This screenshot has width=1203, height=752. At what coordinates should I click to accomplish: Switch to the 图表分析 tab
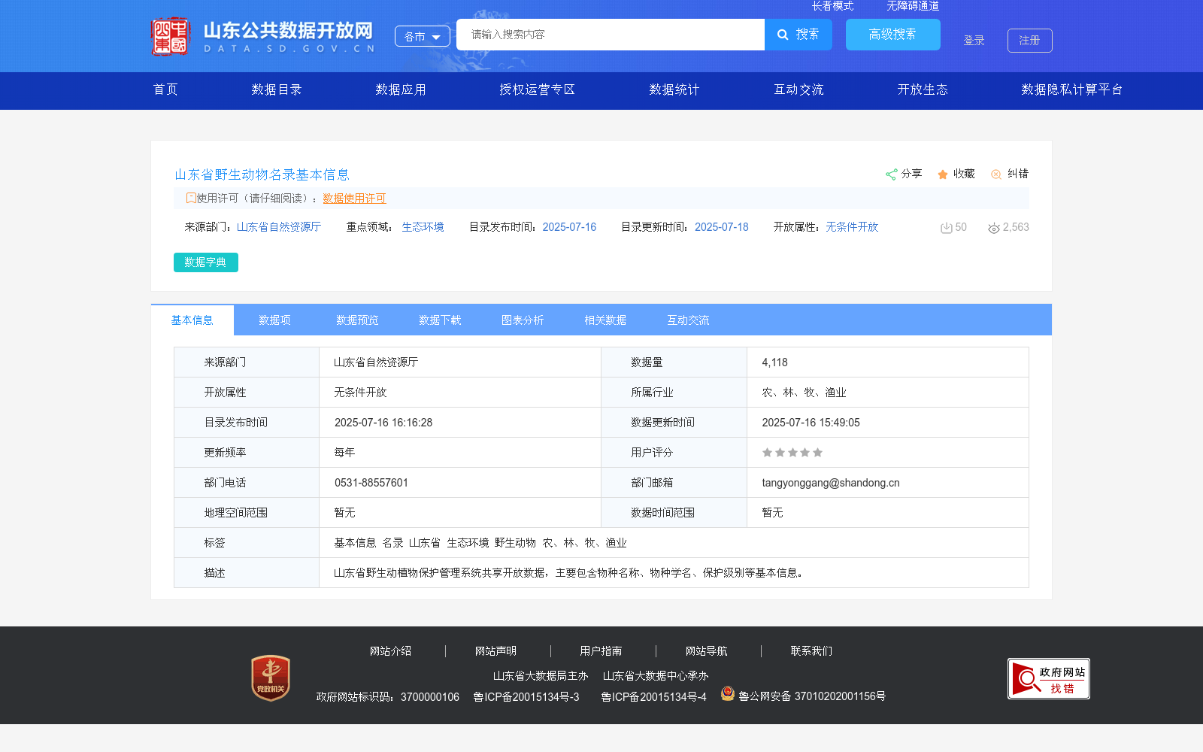point(523,320)
